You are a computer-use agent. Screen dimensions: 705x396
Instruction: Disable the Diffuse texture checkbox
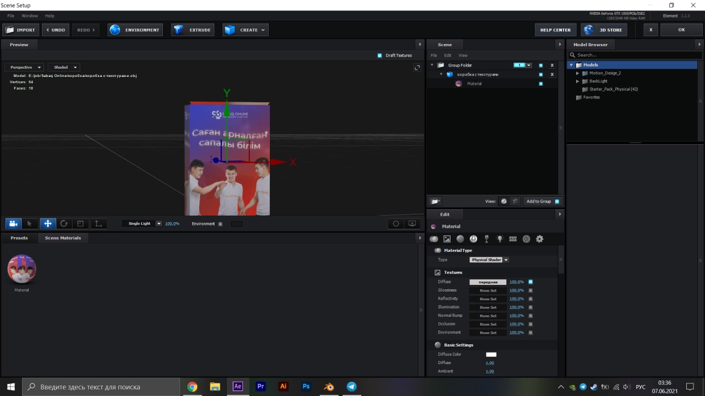click(x=530, y=282)
